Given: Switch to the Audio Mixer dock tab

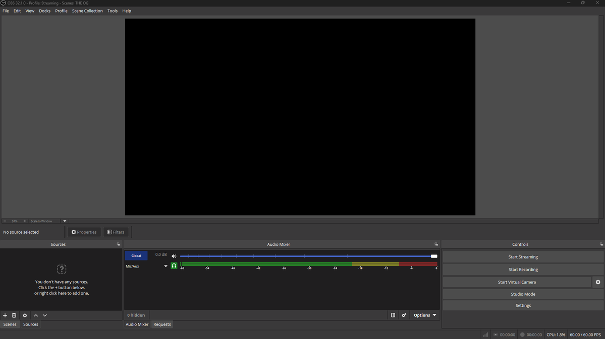Looking at the screenshot, I should [137, 324].
